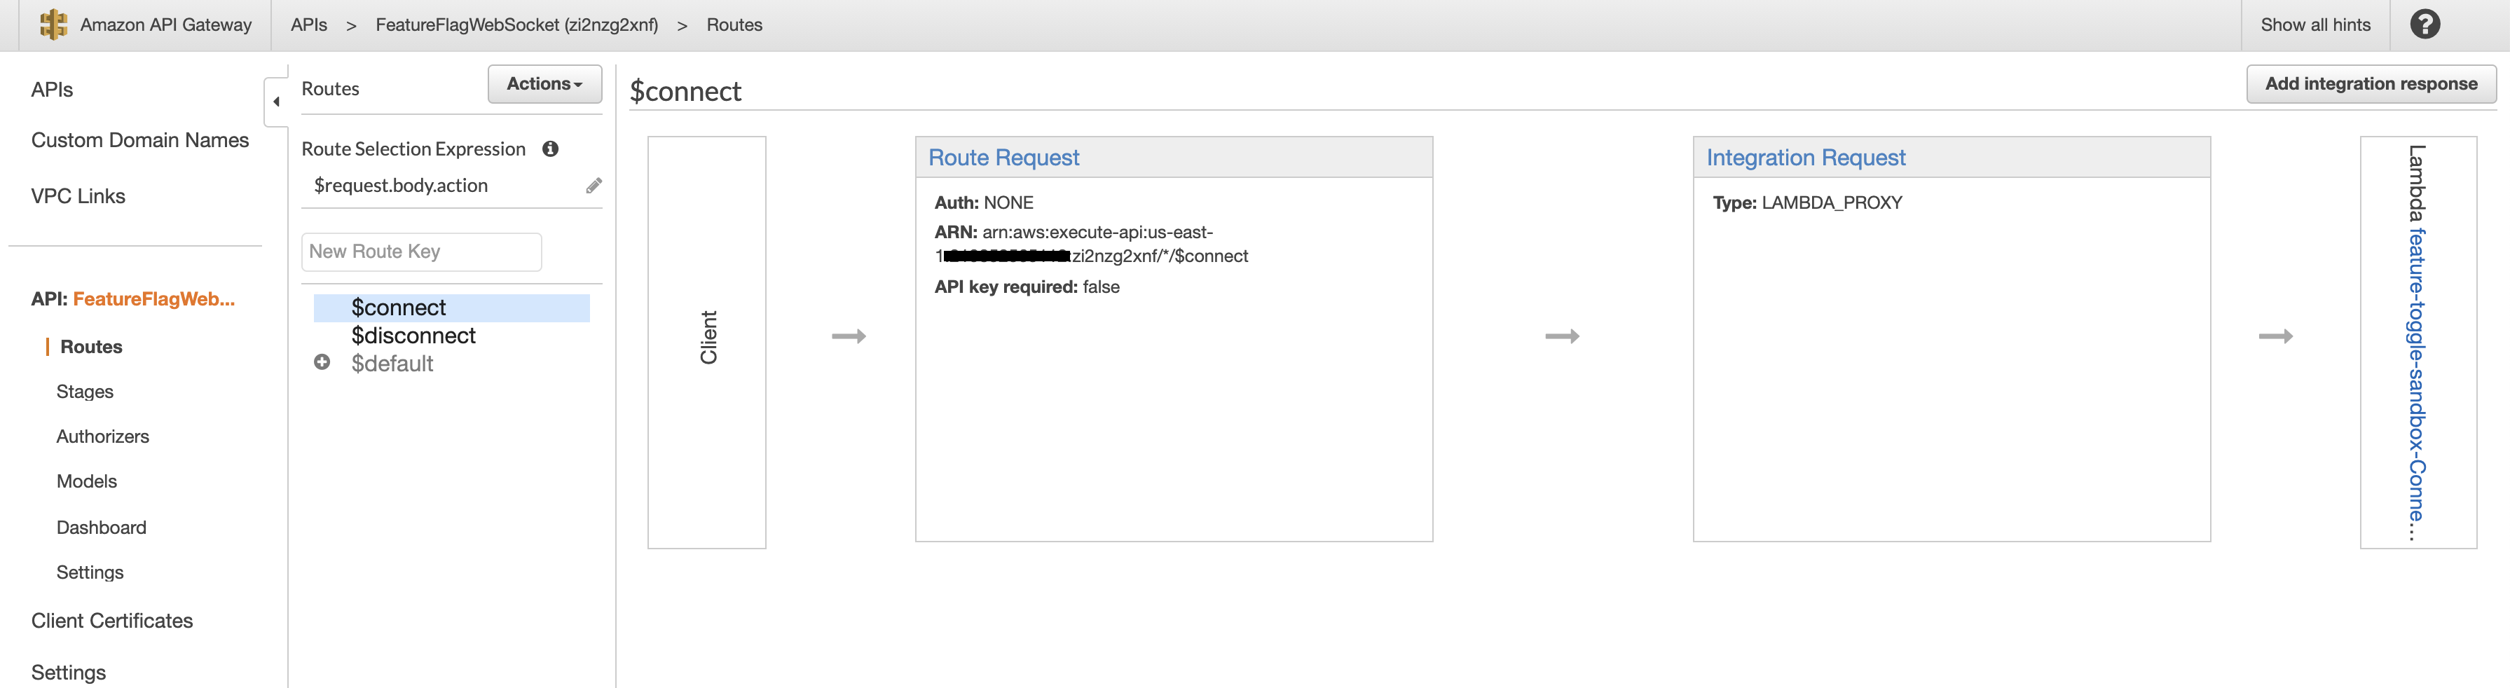The image size is (2510, 688).
Task: Go to the Dashboard section
Action: click(100, 527)
